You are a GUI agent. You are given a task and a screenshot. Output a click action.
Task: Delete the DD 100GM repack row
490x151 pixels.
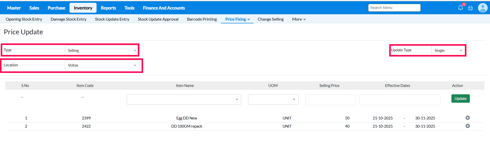point(468,126)
